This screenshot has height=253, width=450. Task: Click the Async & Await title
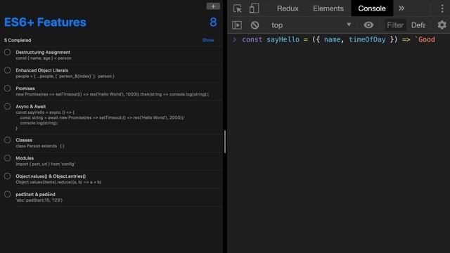tap(30, 106)
